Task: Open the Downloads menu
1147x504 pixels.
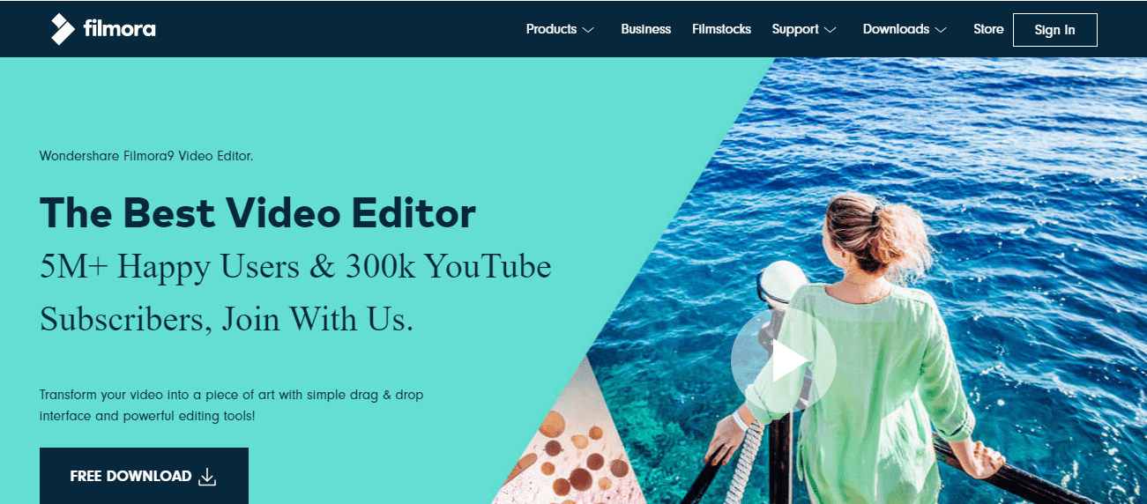Action: pyautogui.click(x=896, y=29)
